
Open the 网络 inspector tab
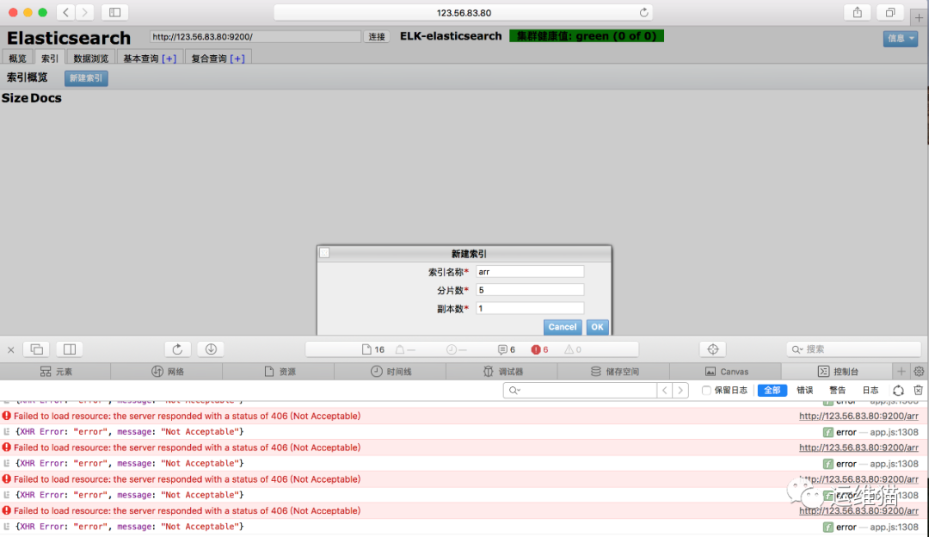[167, 372]
